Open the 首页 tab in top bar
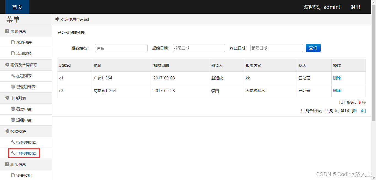Viewport: 376px width, 180px height. pyautogui.click(x=17, y=7)
